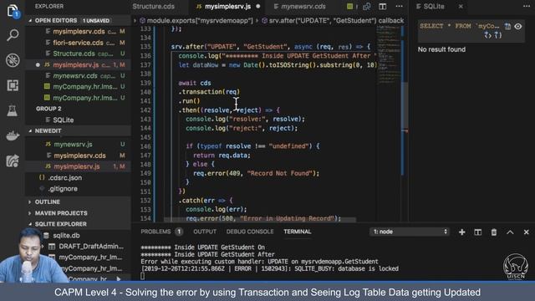The height and width of the screenshot is (301, 535).
Task: Open the Search view in the activity bar
Action: point(13,35)
